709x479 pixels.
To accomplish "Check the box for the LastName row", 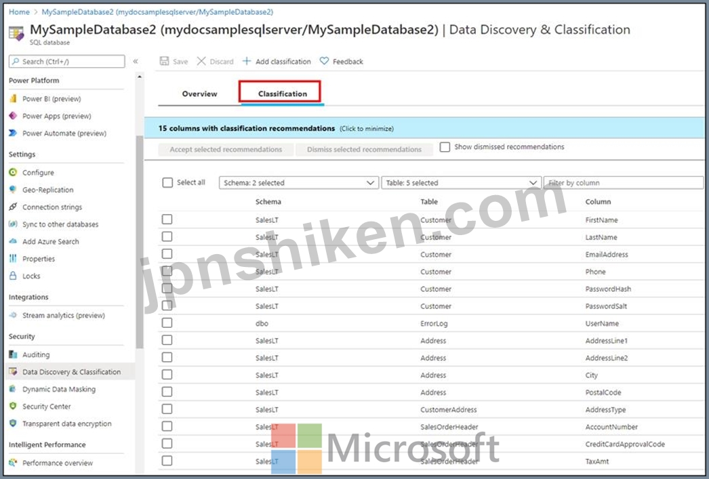I will (167, 236).
